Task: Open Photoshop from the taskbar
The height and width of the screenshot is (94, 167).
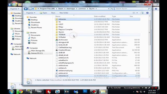Action: pos(85,92)
